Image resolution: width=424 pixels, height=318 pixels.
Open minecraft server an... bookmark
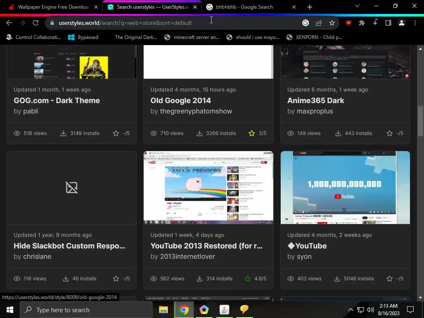pos(192,37)
